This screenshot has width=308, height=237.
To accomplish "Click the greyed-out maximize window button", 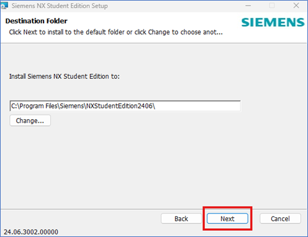I will tap(272, 6).
